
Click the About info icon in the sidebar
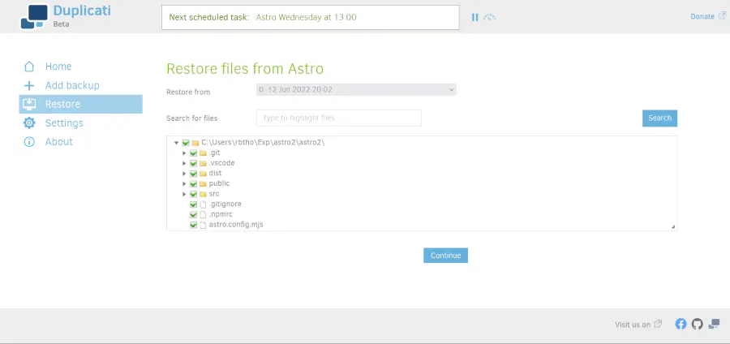point(29,141)
